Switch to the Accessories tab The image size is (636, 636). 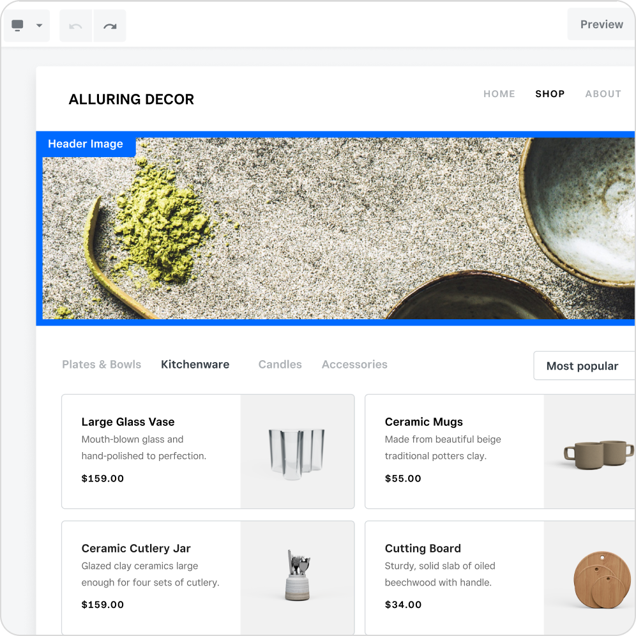point(354,364)
